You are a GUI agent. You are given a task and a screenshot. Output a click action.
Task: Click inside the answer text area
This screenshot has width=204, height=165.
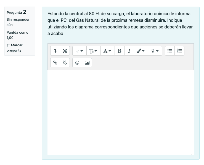pos(121,113)
